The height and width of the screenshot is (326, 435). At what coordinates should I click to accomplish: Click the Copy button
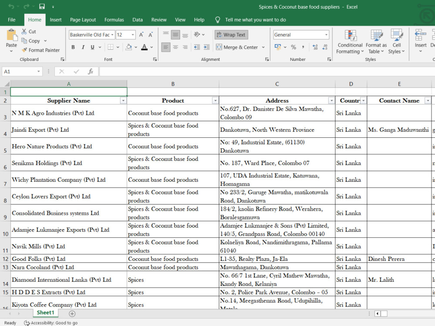(x=31, y=41)
